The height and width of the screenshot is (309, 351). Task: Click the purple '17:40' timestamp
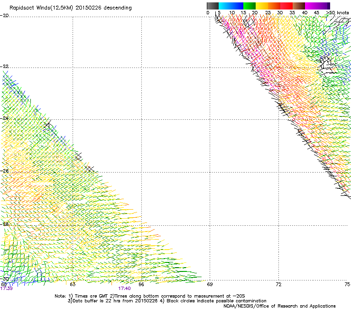(x=124, y=289)
